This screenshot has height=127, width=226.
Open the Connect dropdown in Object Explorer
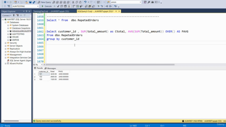7,16
